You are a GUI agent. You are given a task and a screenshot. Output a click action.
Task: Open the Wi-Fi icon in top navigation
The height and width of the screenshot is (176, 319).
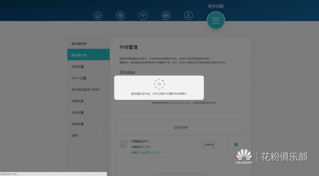coord(143,15)
